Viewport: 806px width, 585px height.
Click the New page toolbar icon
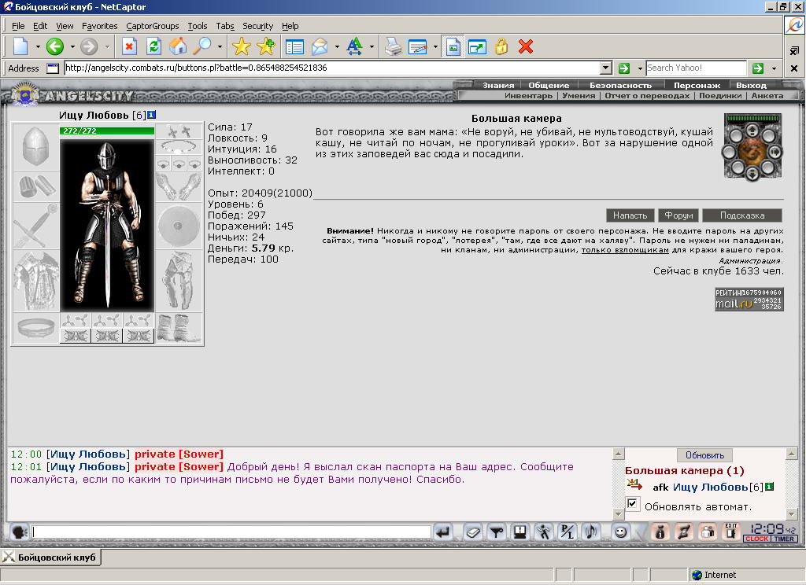20,46
